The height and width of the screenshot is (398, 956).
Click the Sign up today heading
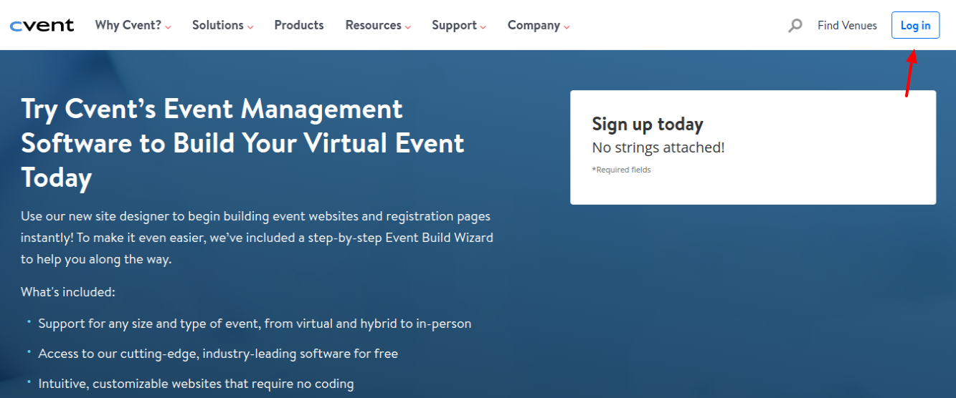[x=648, y=124]
